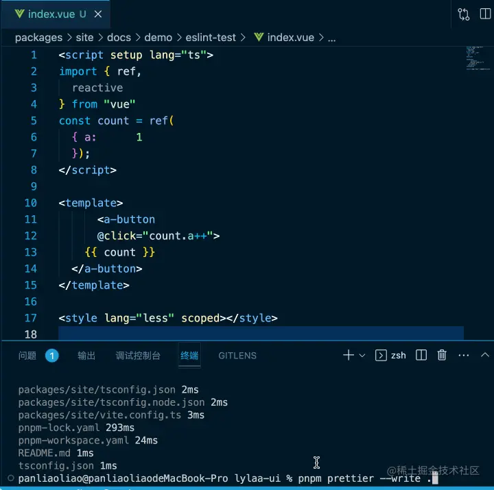Click the </a-button> closing tag
Screen dimensions: 494x490
107,269
